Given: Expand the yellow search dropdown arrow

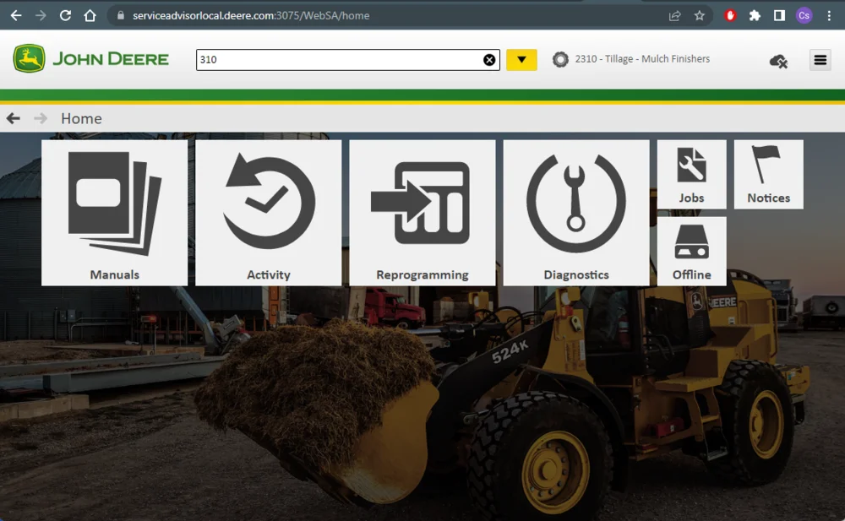Looking at the screenshot, I should (x=521, y=60).
